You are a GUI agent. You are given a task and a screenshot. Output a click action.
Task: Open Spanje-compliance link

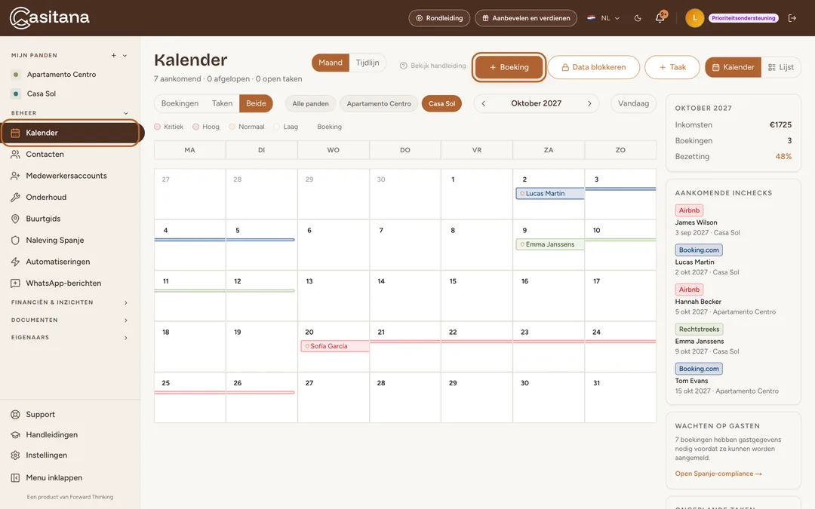point(718,474)
